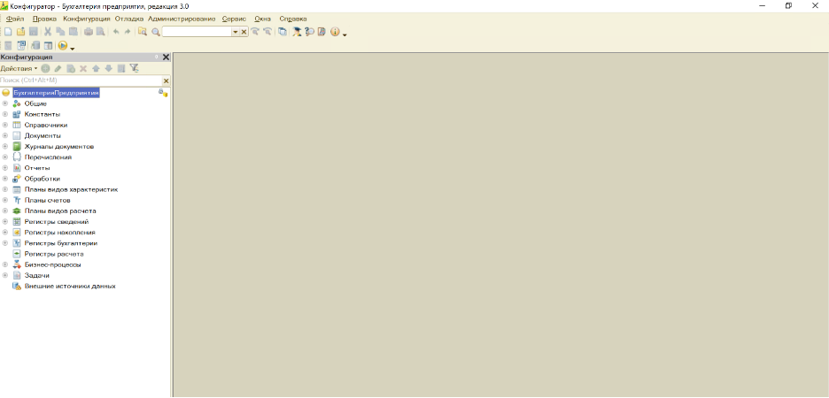Expand the Отчеты tree node
This screenshot has width=829, height=398.
5,168
